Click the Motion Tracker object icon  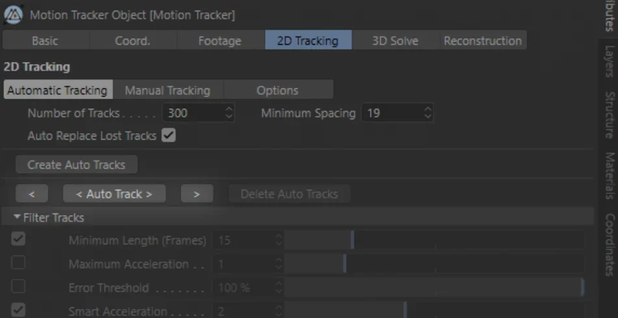(13, 16)
